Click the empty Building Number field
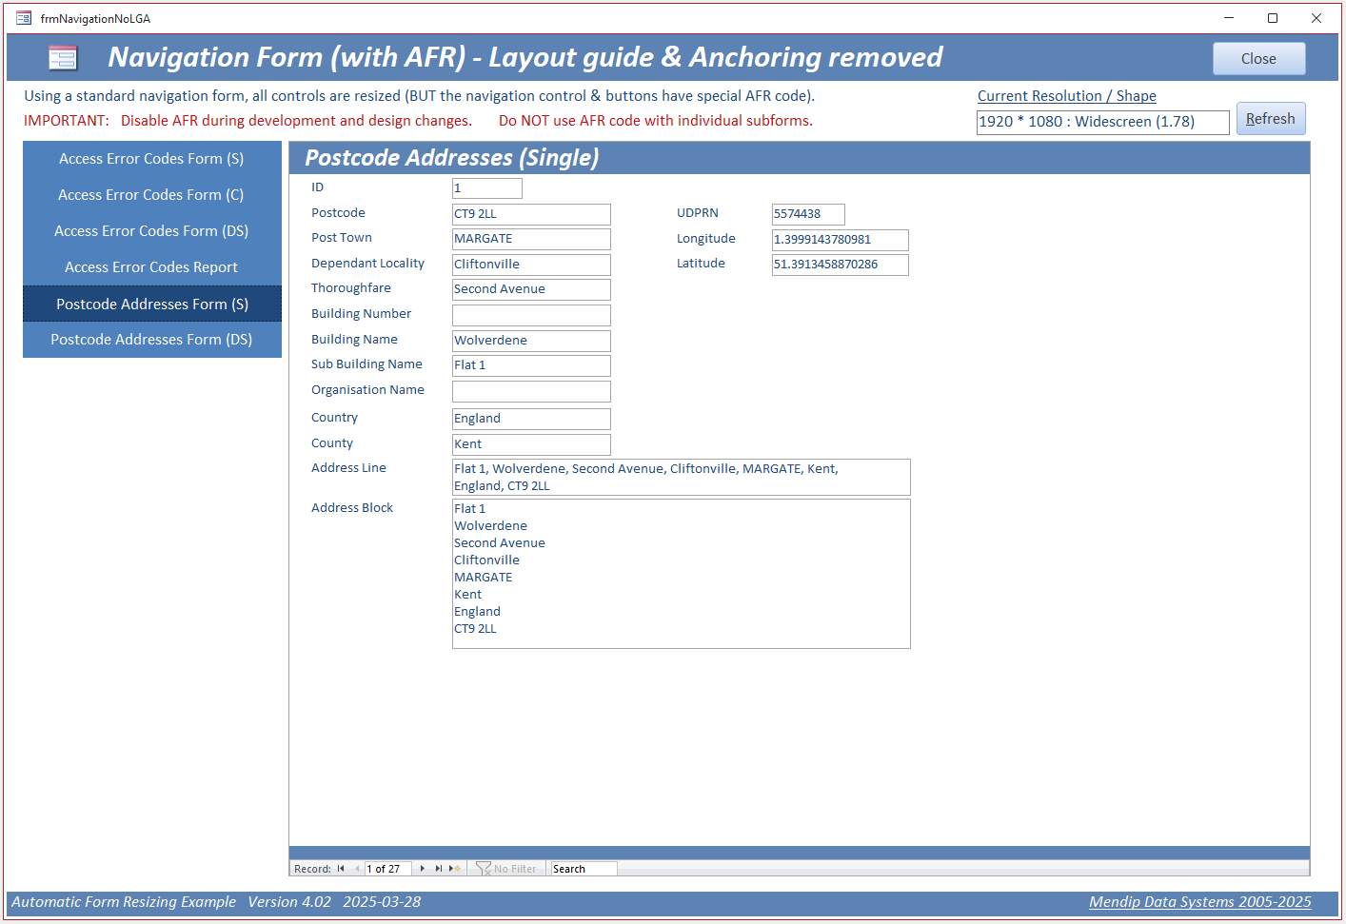The width and height of the screenshot is (1346, 924). pos(531,315)
